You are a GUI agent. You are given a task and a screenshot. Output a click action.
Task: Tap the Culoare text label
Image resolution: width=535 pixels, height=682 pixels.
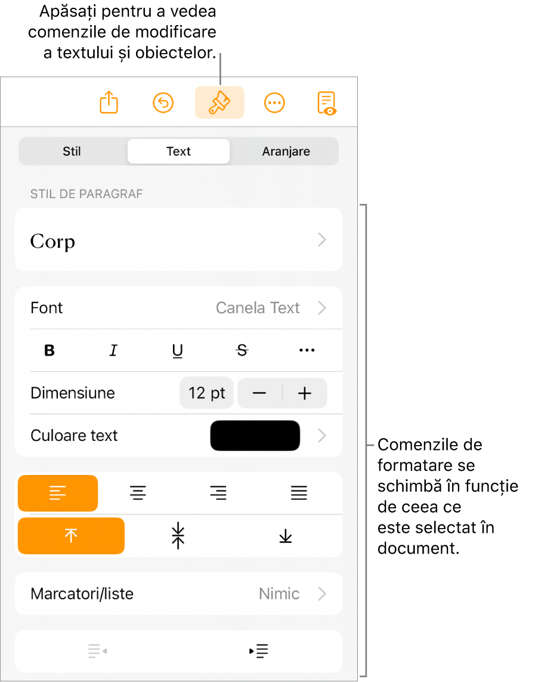tap(74, 436)
